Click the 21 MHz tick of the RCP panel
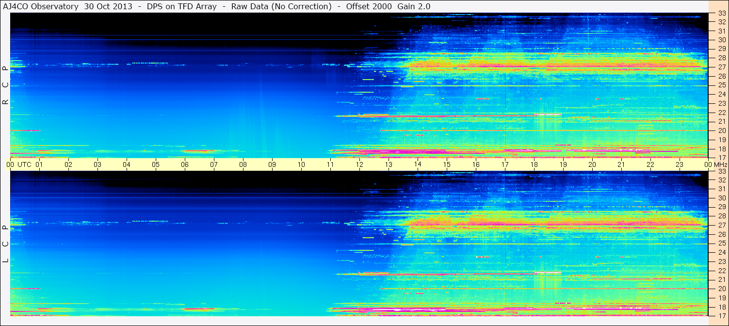Viewport: 729px width, 326px height. (721, 121)
